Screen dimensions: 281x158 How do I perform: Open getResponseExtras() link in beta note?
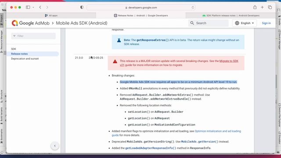point(152,40)
